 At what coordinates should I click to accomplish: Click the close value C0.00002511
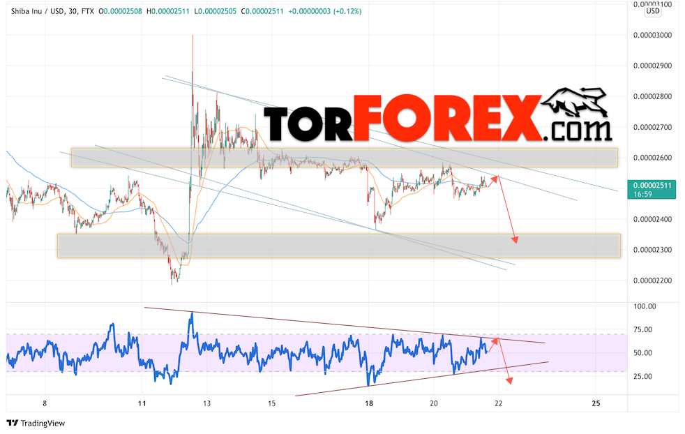coord(262,11)
